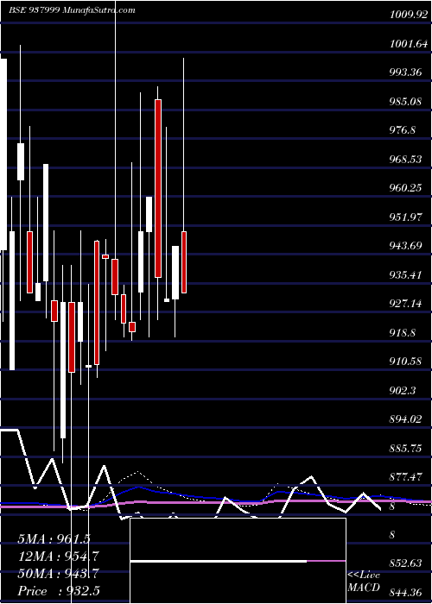Click the 968.53 price axis label
Screen dimensions: 432x604
click(x=405, y=160)
